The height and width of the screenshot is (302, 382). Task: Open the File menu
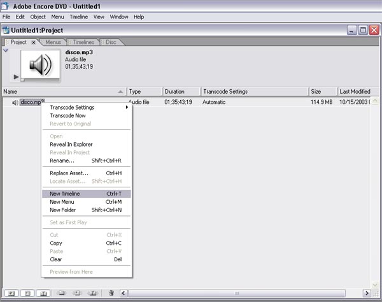pyautogui.click(x=6, y=17)
